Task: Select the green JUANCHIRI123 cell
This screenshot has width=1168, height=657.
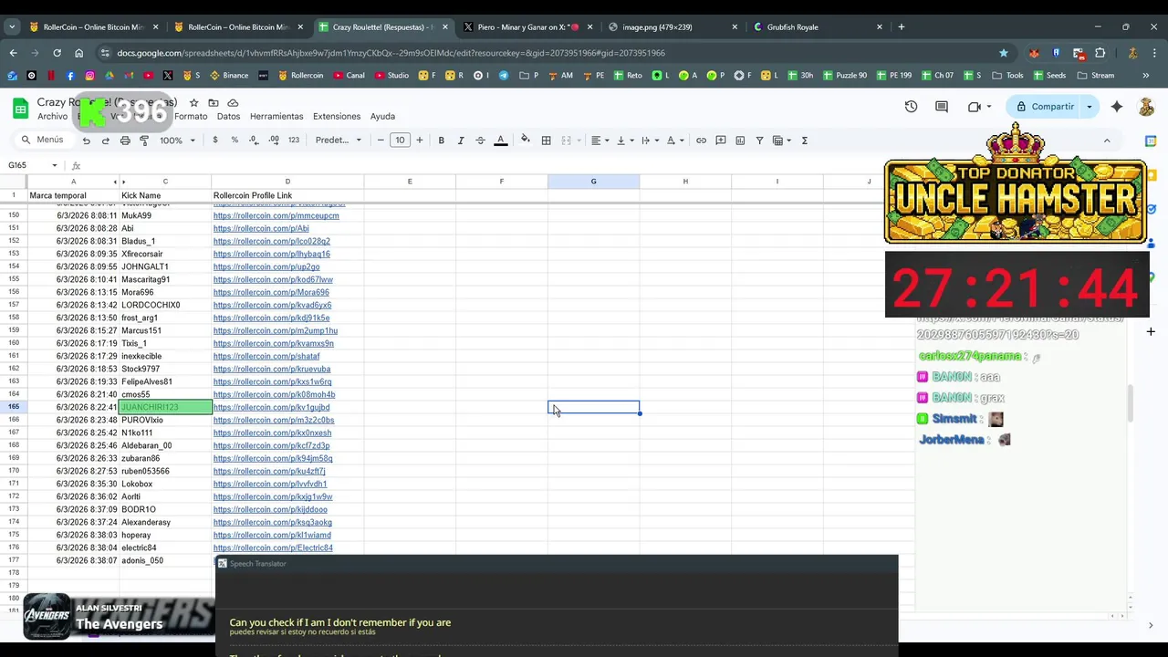Action: click(x=165, y=407)
